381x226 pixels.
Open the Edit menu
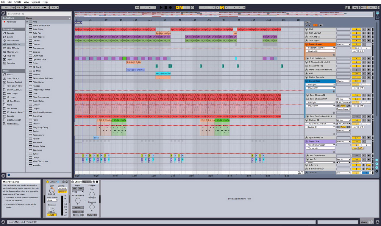click(10, 2)
